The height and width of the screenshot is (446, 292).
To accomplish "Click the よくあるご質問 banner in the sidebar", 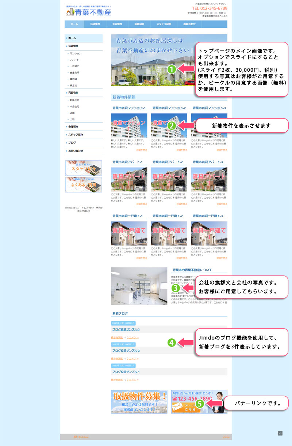I will 84,185.
